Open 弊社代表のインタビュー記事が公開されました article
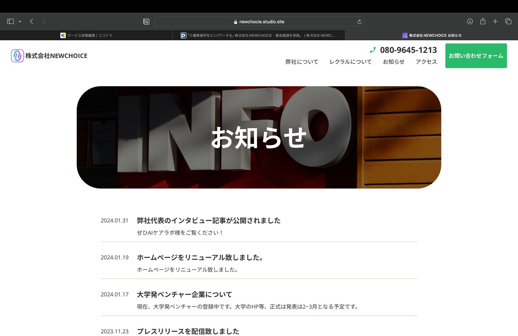 click(209, 221)
